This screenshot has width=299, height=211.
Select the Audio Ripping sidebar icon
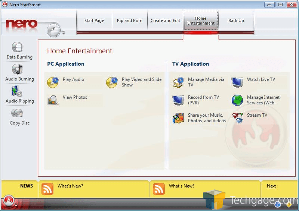tap(17, 91)
